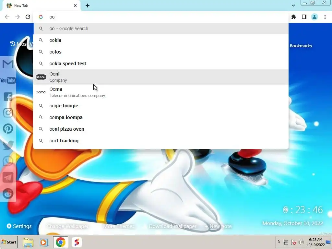Open the taskbar clock and date

coord(315,242)
